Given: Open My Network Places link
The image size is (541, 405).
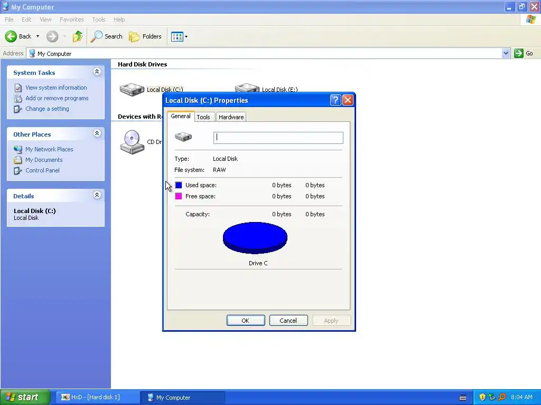Looking at the screenshot, I should pyautogui.click(x=49, y=149).
